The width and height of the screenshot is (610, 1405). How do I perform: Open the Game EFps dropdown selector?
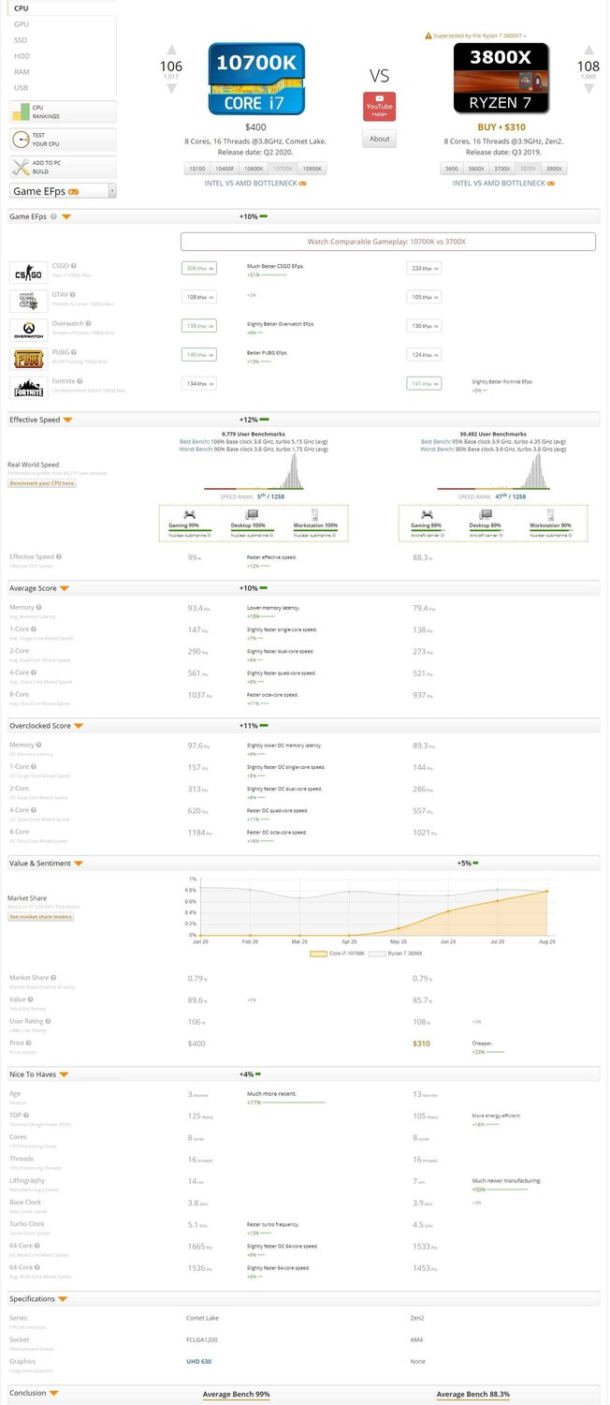pyautogui.click(x=63, y=191)
